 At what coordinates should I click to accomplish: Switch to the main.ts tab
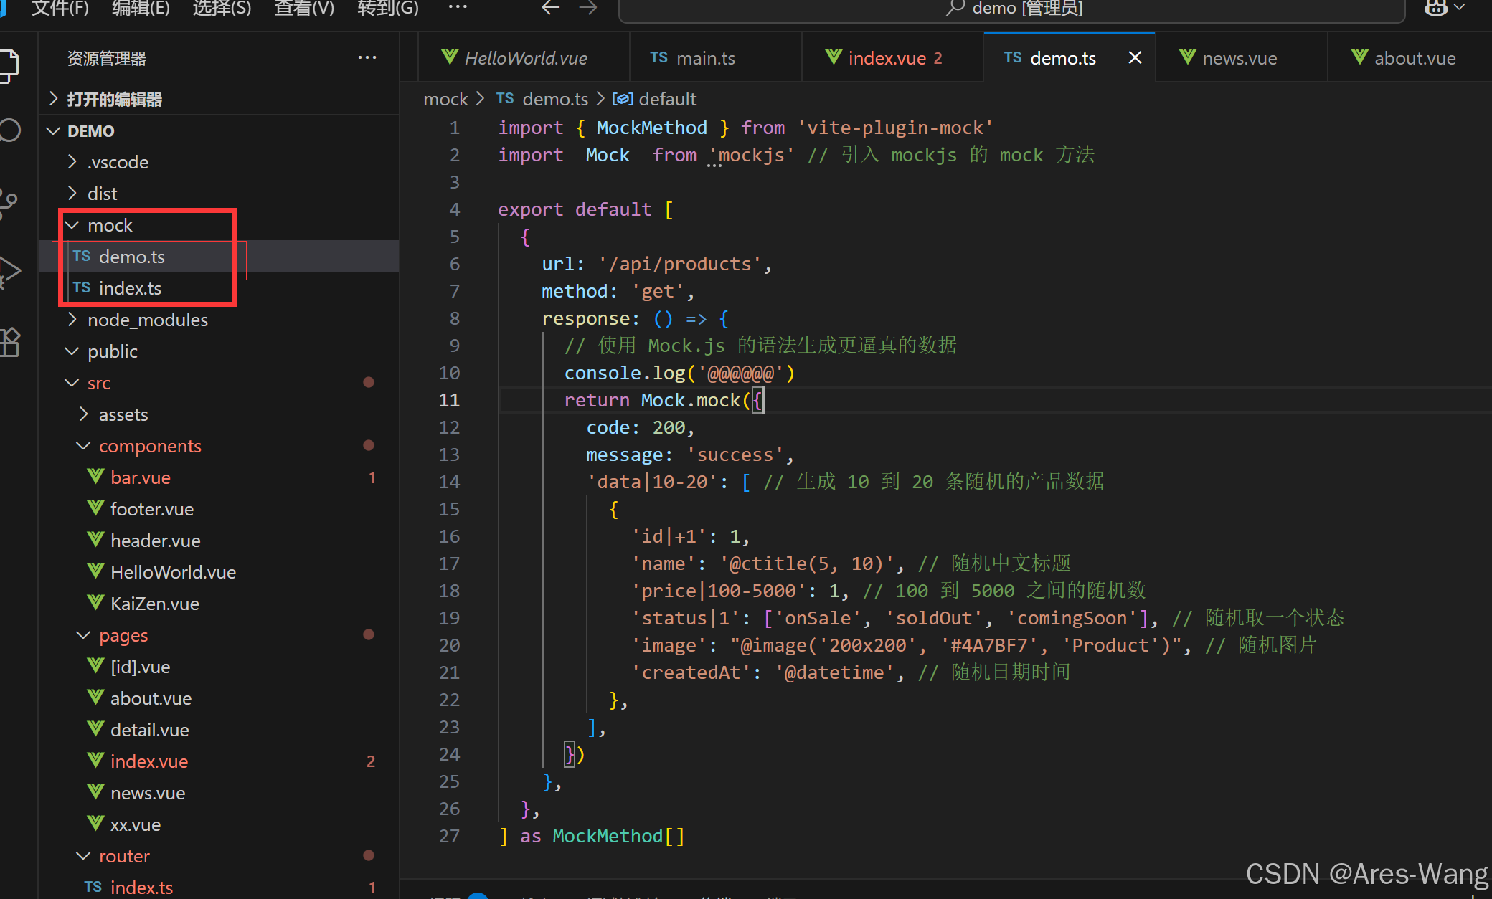click(715, 58)
